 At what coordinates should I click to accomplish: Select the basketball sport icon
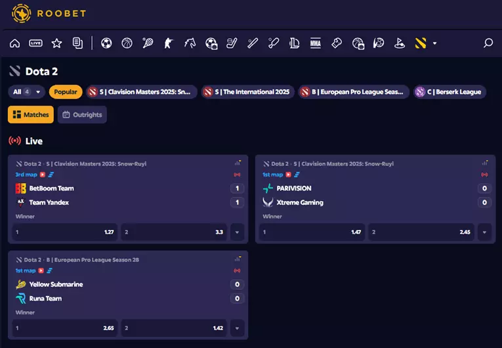(x=127, y=43)
